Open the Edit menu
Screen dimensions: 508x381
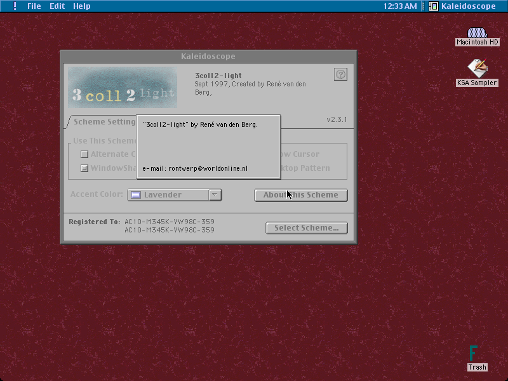(x=57, y=6)
